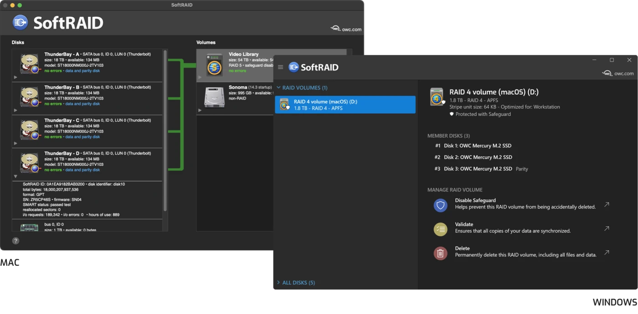Expand ThunderBay - A disk details
The width and height of the screenshot is (638, 314).
[x=16, y=77]
